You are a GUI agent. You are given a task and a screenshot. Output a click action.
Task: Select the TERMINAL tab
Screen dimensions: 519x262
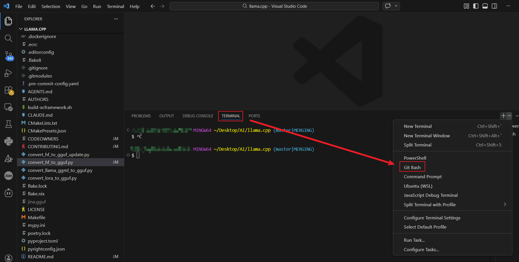(x=231, y=116)
